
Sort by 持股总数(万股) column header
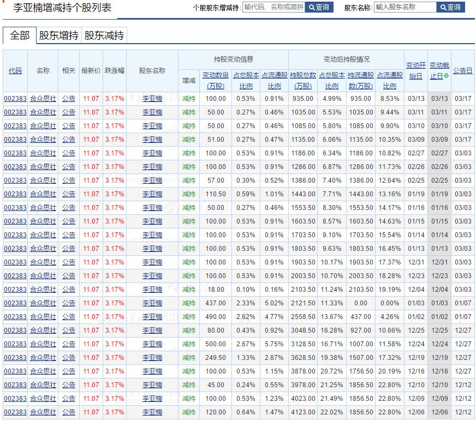303,80
